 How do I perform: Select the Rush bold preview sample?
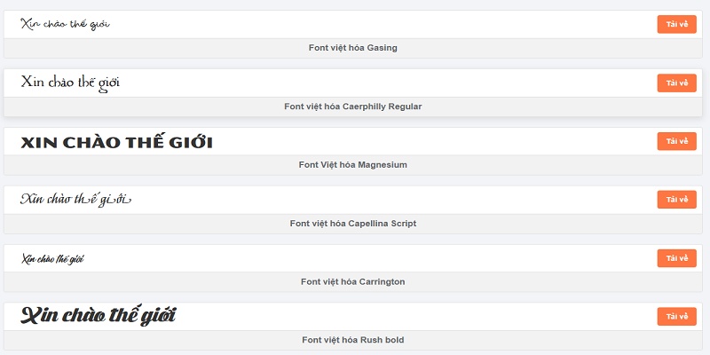(99, 315)
